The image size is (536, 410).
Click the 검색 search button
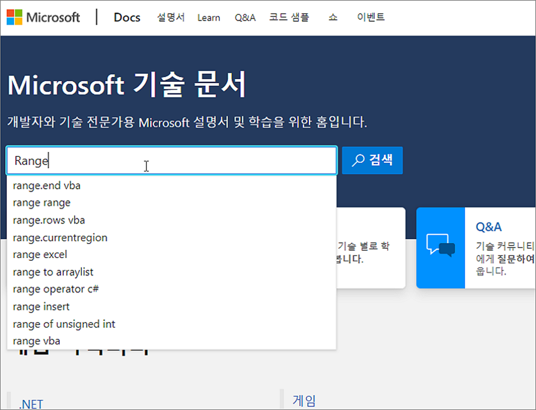click(x=372, y=160)
